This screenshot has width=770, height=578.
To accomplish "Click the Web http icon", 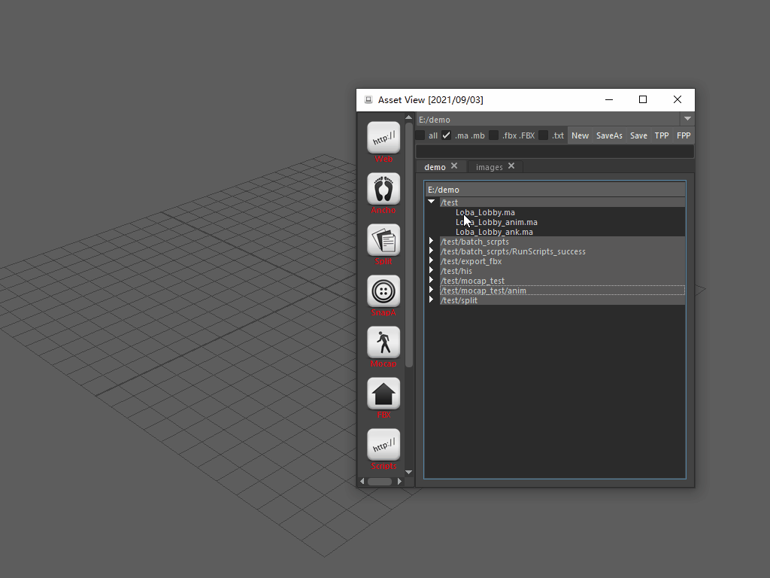I will click(383, 138).
